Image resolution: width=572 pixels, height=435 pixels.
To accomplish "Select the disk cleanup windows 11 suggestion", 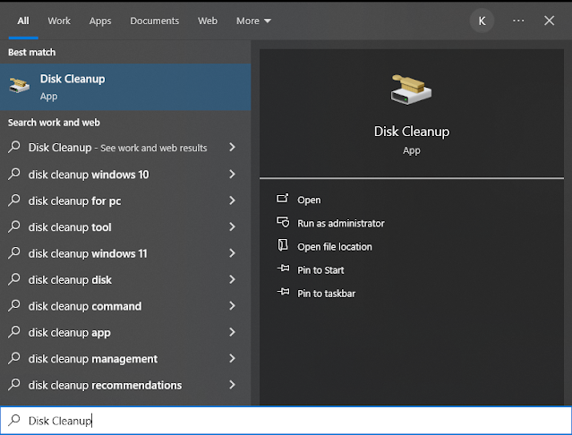I will tap(88, 253).
